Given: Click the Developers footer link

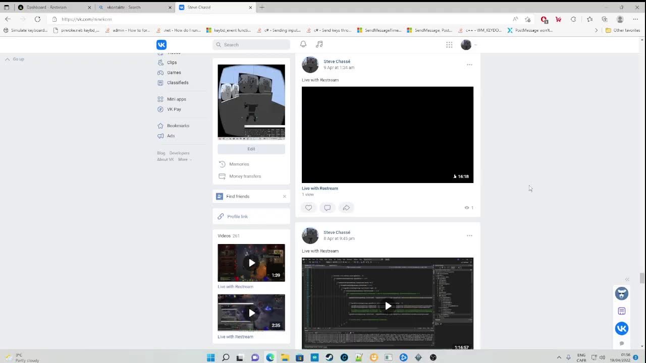Looking at the screenshot, I should [x=179, y=153].
